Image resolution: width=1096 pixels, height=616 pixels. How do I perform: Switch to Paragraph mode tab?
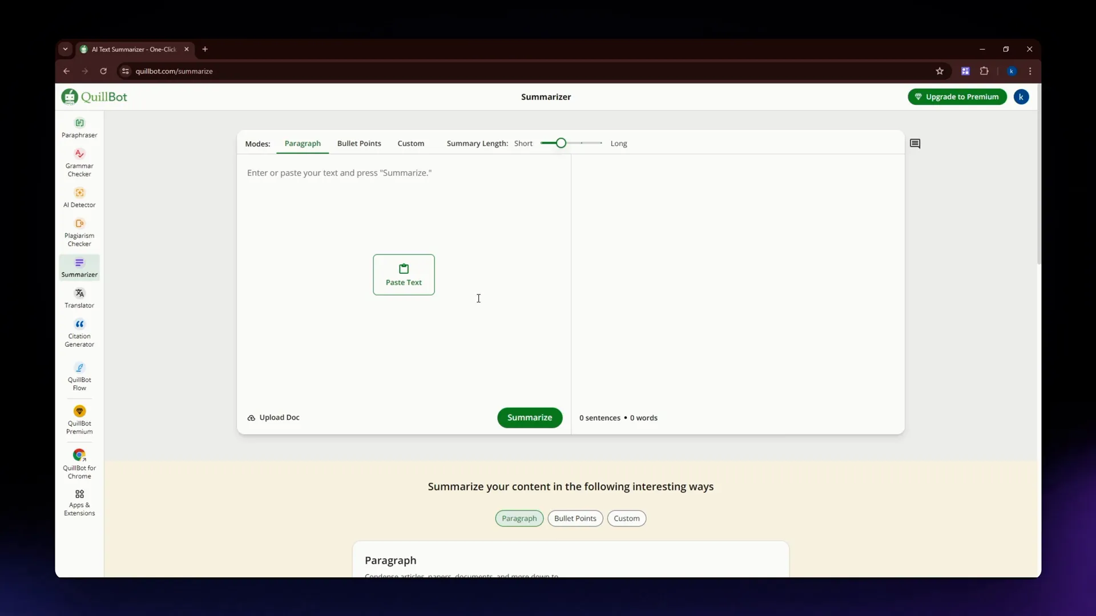click(303, 143)
